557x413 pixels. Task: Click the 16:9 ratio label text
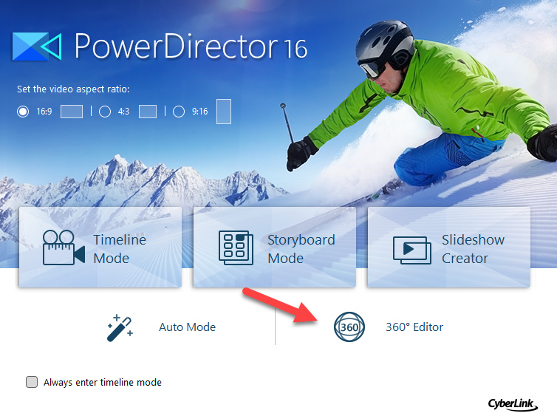point(44,112)
